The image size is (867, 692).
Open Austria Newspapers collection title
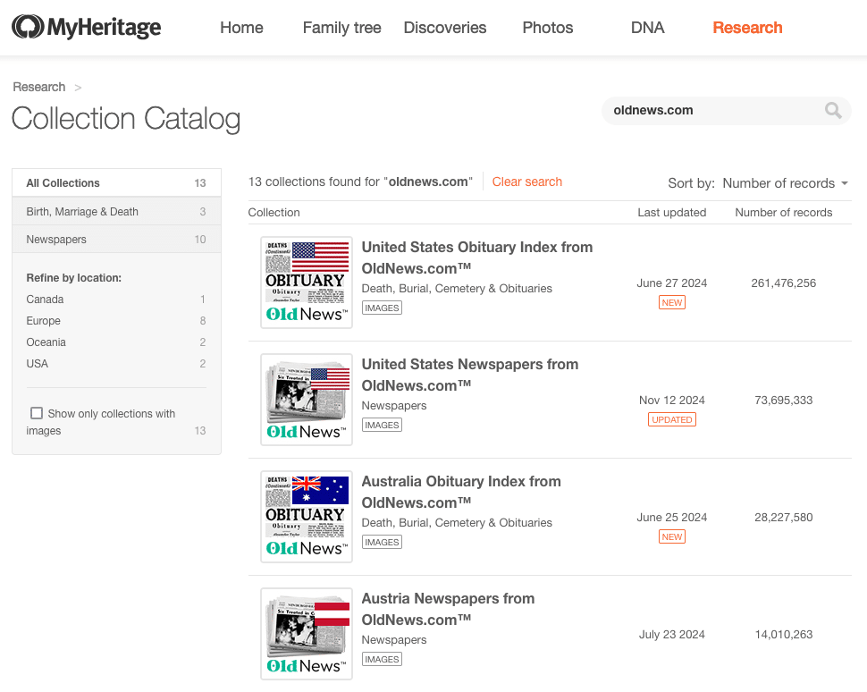(x=448, y=609)
